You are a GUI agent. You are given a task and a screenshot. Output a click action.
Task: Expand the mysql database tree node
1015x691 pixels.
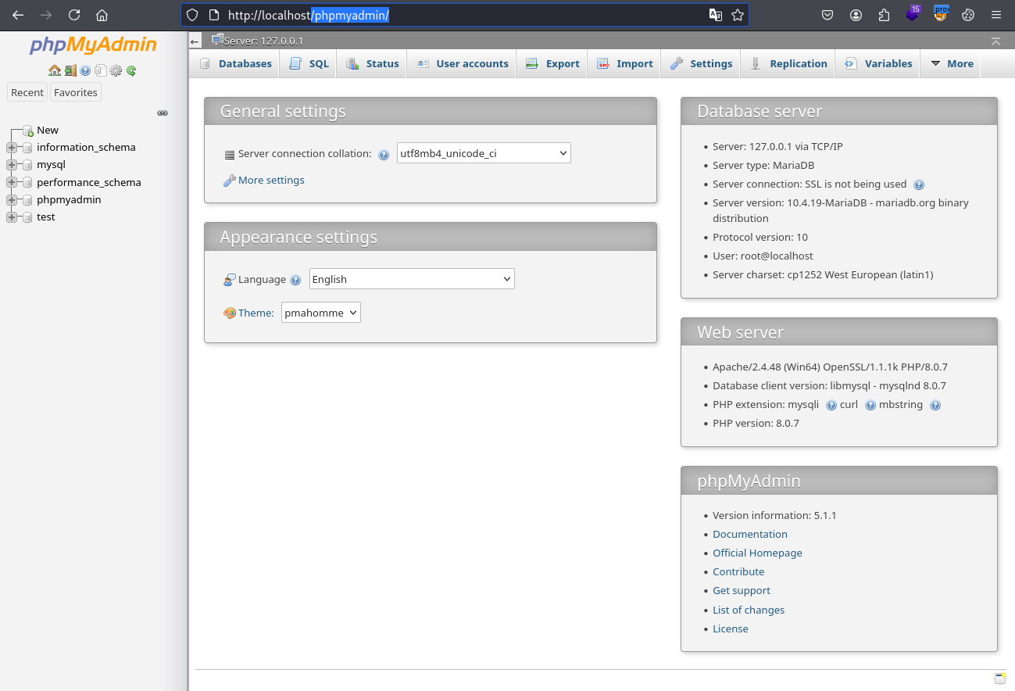tap(11, 165)
